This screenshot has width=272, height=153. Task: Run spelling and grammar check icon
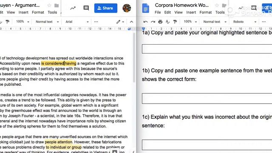pos(167,22)
